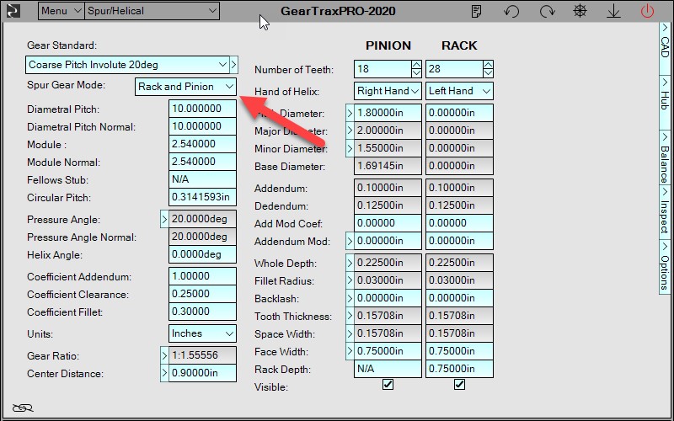674x421 pixels.
Task: Open the Spur/Helical gear type dropdown
Action: point(152,11)
